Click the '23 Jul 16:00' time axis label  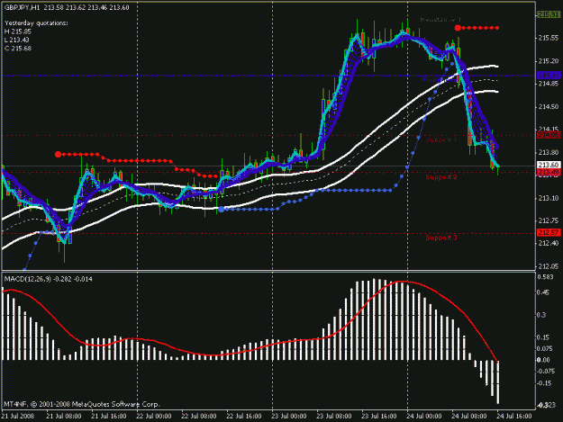tap(379, 416)
